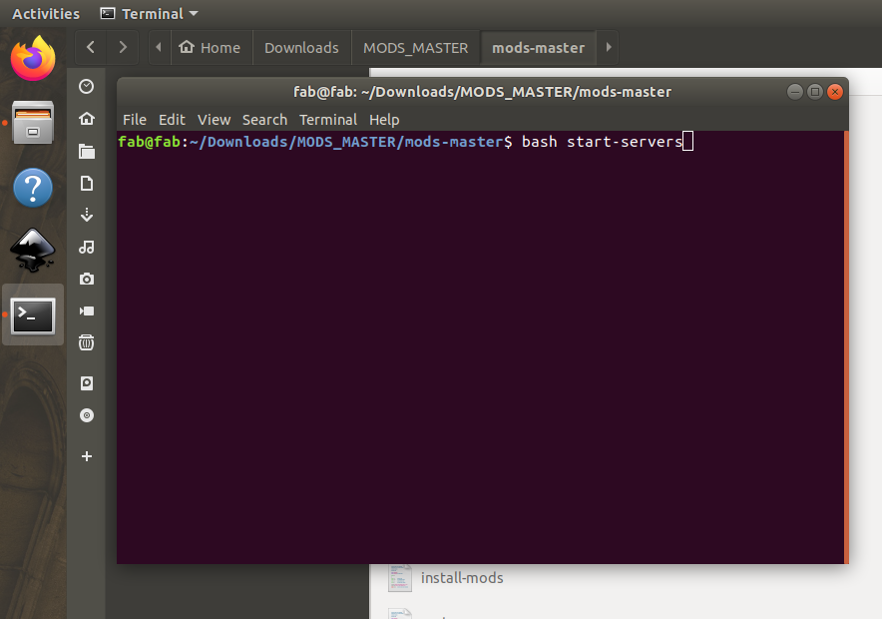Expand the Terminal app menu dropdown
The image size is (882, 619).
(x=150, y=14)
